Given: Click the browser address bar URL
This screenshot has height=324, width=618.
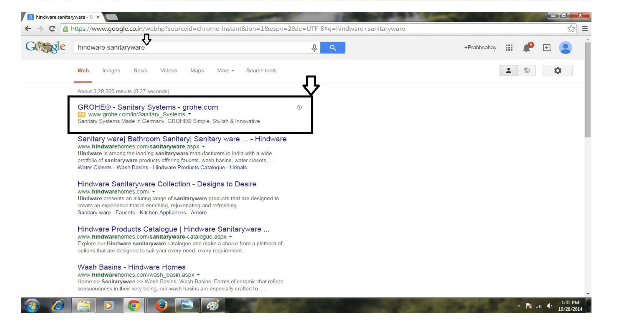Looking at the screenshot, I should [x=238, y=29].
